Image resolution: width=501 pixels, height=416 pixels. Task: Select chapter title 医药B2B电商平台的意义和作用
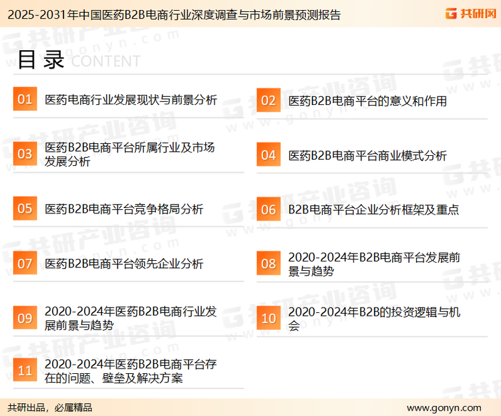367,101
